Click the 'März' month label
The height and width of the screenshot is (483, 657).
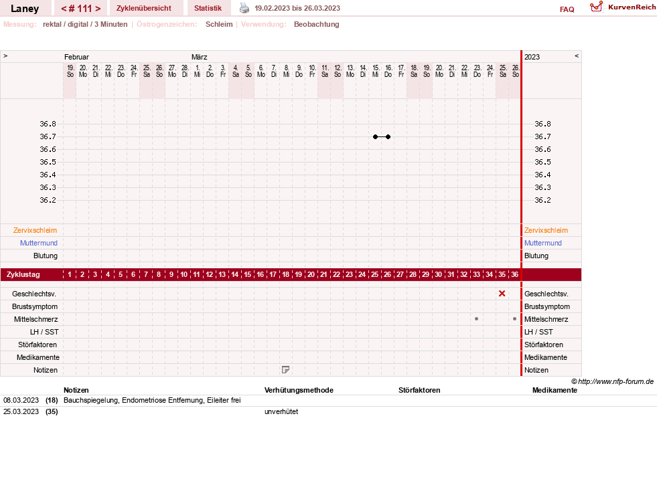200,57
